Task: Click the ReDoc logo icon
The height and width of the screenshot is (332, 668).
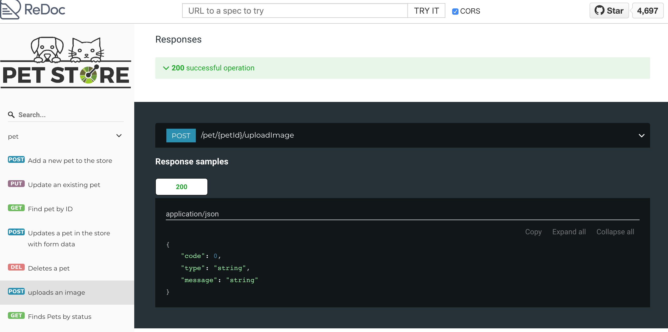Action: (10, 9)
